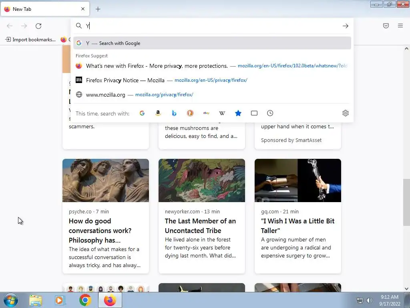Click the 'these mushrooms are delicious' card text
The height and width of the screenshot is (308, 410).
click(201, 132)
